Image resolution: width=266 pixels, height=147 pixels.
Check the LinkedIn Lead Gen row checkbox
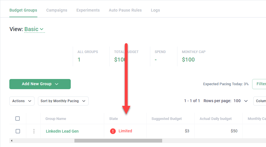pyautogui.click(x=18, y=131)
